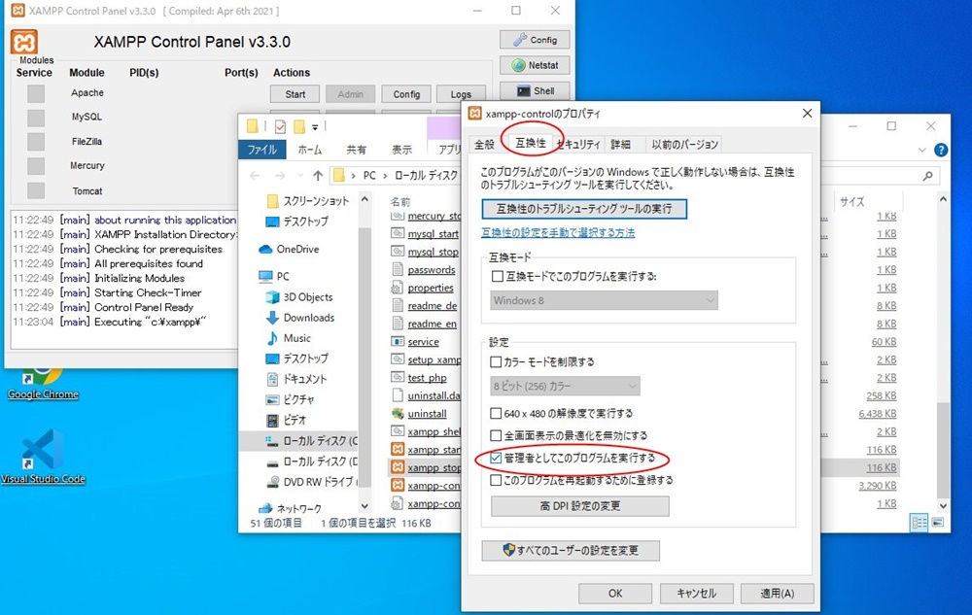Select Music folder in navigation pane
This screenshot has width=972, height=615.
pyautogui.click(x=289, y=337)
